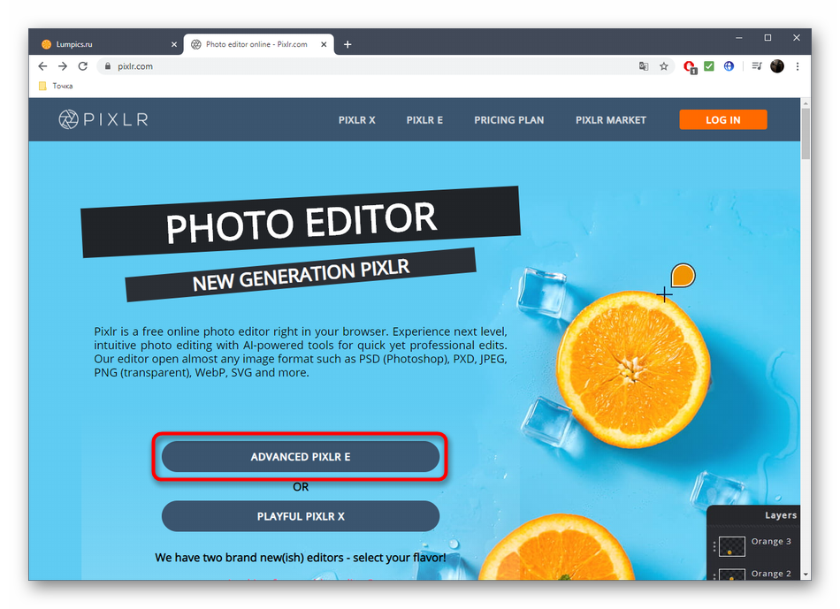Go back to the previous page
The height and width of the screenshot is (609, 840).
[42, 66]
